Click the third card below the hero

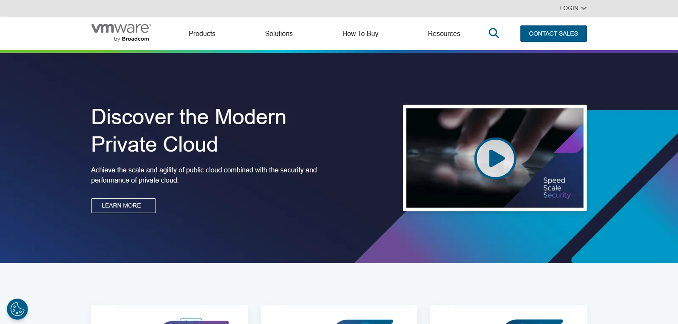pyautogui.click(x=508, y=314)
